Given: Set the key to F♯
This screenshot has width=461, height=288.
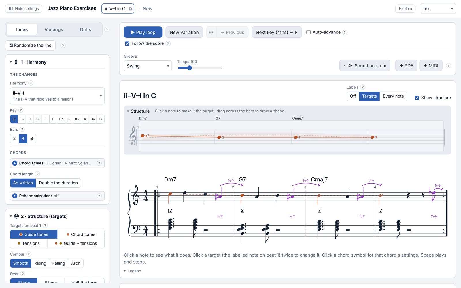Looking at the screenshot, I should click(x=61, y=119).
